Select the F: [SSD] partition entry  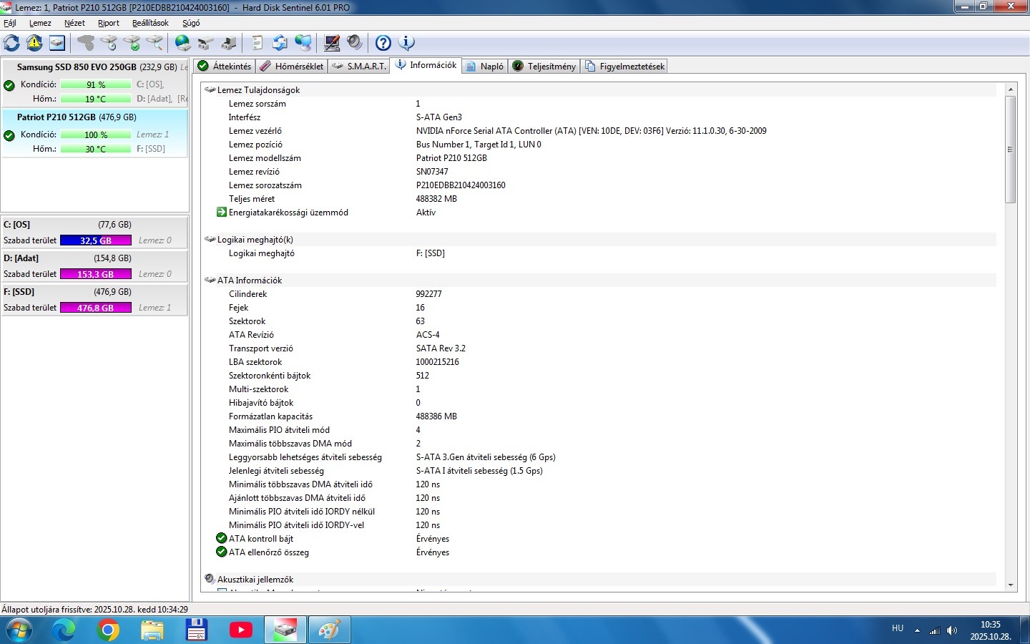pyautogui.click(x=95, y=299)
